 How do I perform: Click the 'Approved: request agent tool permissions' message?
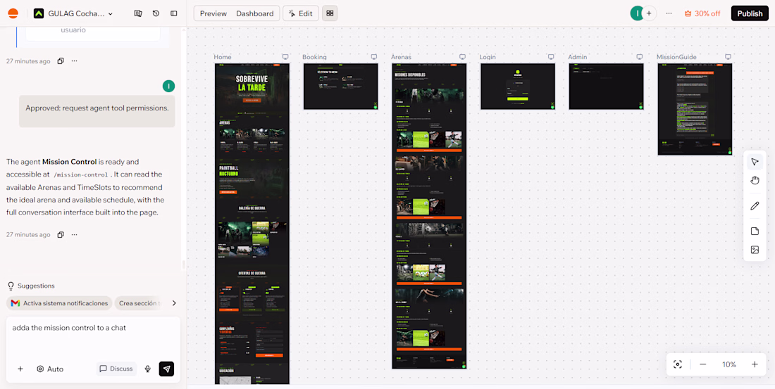tap(97, 111)
